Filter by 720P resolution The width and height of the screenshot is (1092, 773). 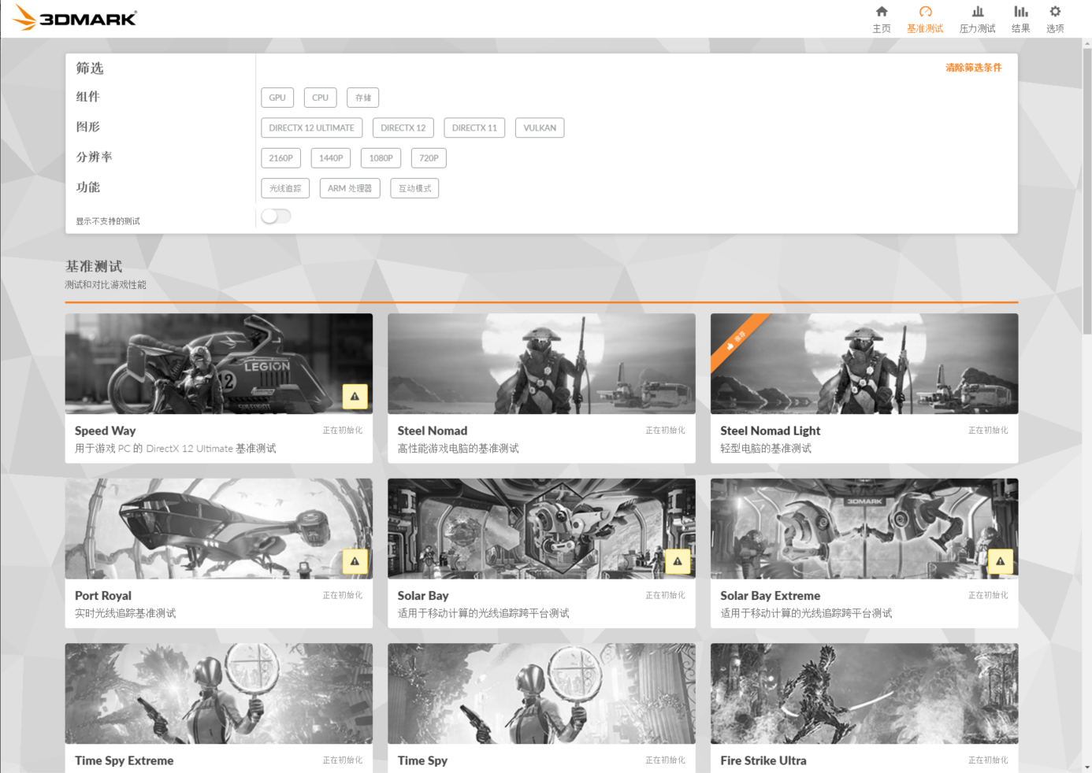429,158
